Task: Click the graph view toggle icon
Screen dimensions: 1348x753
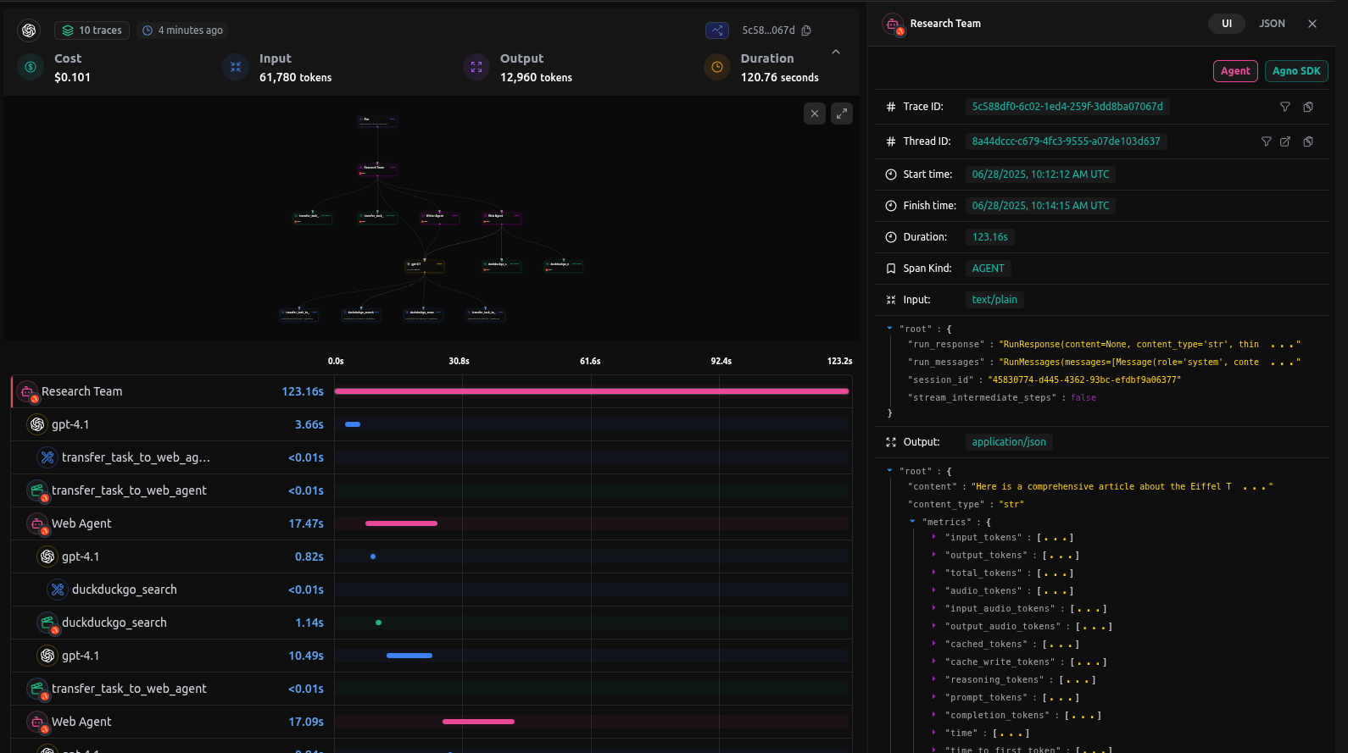Action: 717,30
